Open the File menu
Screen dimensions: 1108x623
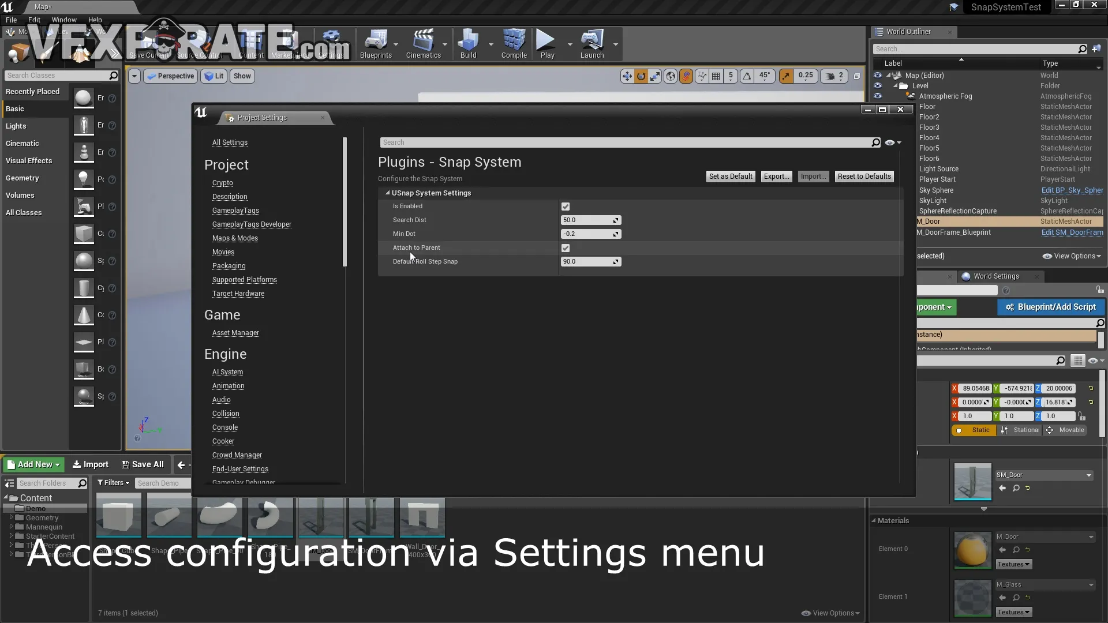(11, 20)
